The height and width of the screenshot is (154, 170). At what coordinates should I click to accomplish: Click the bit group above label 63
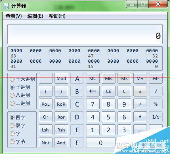point(17,51)
